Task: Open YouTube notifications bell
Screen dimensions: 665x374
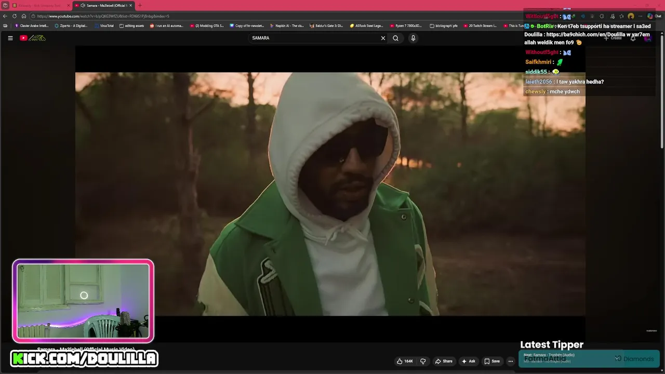Action: pos(633,38)
